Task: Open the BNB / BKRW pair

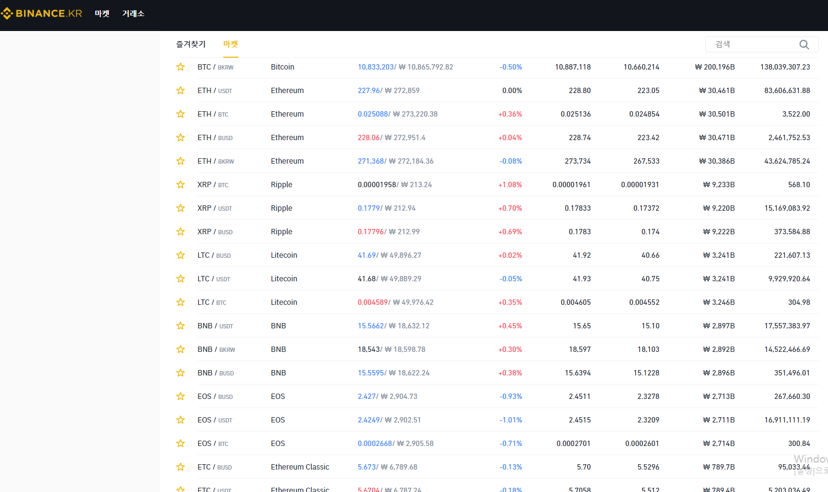Action: [216, 349]
